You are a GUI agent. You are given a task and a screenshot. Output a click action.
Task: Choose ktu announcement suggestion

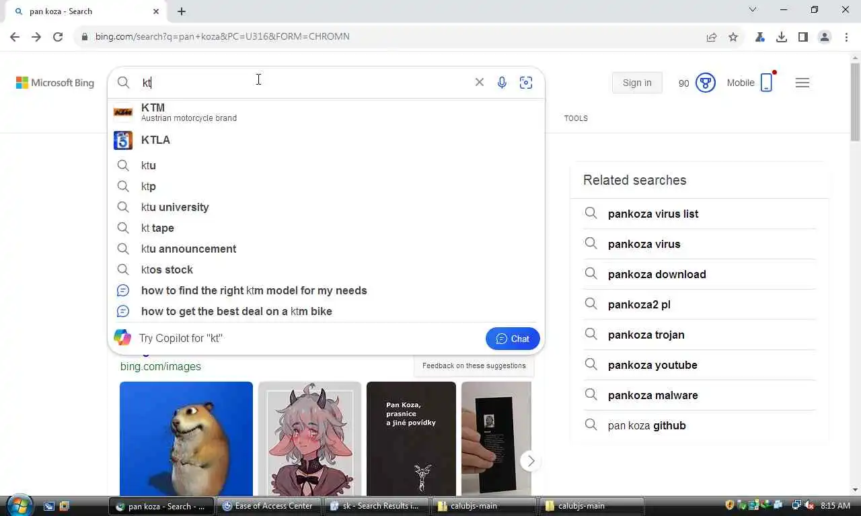326,249
